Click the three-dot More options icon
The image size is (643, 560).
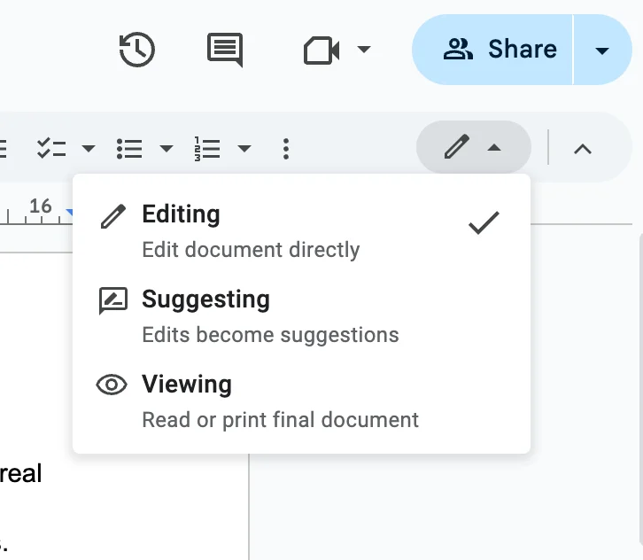click(x=285, y=149)
